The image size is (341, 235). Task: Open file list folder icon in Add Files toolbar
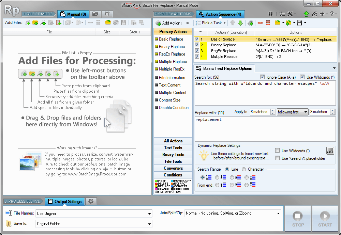tap(108, 22)
